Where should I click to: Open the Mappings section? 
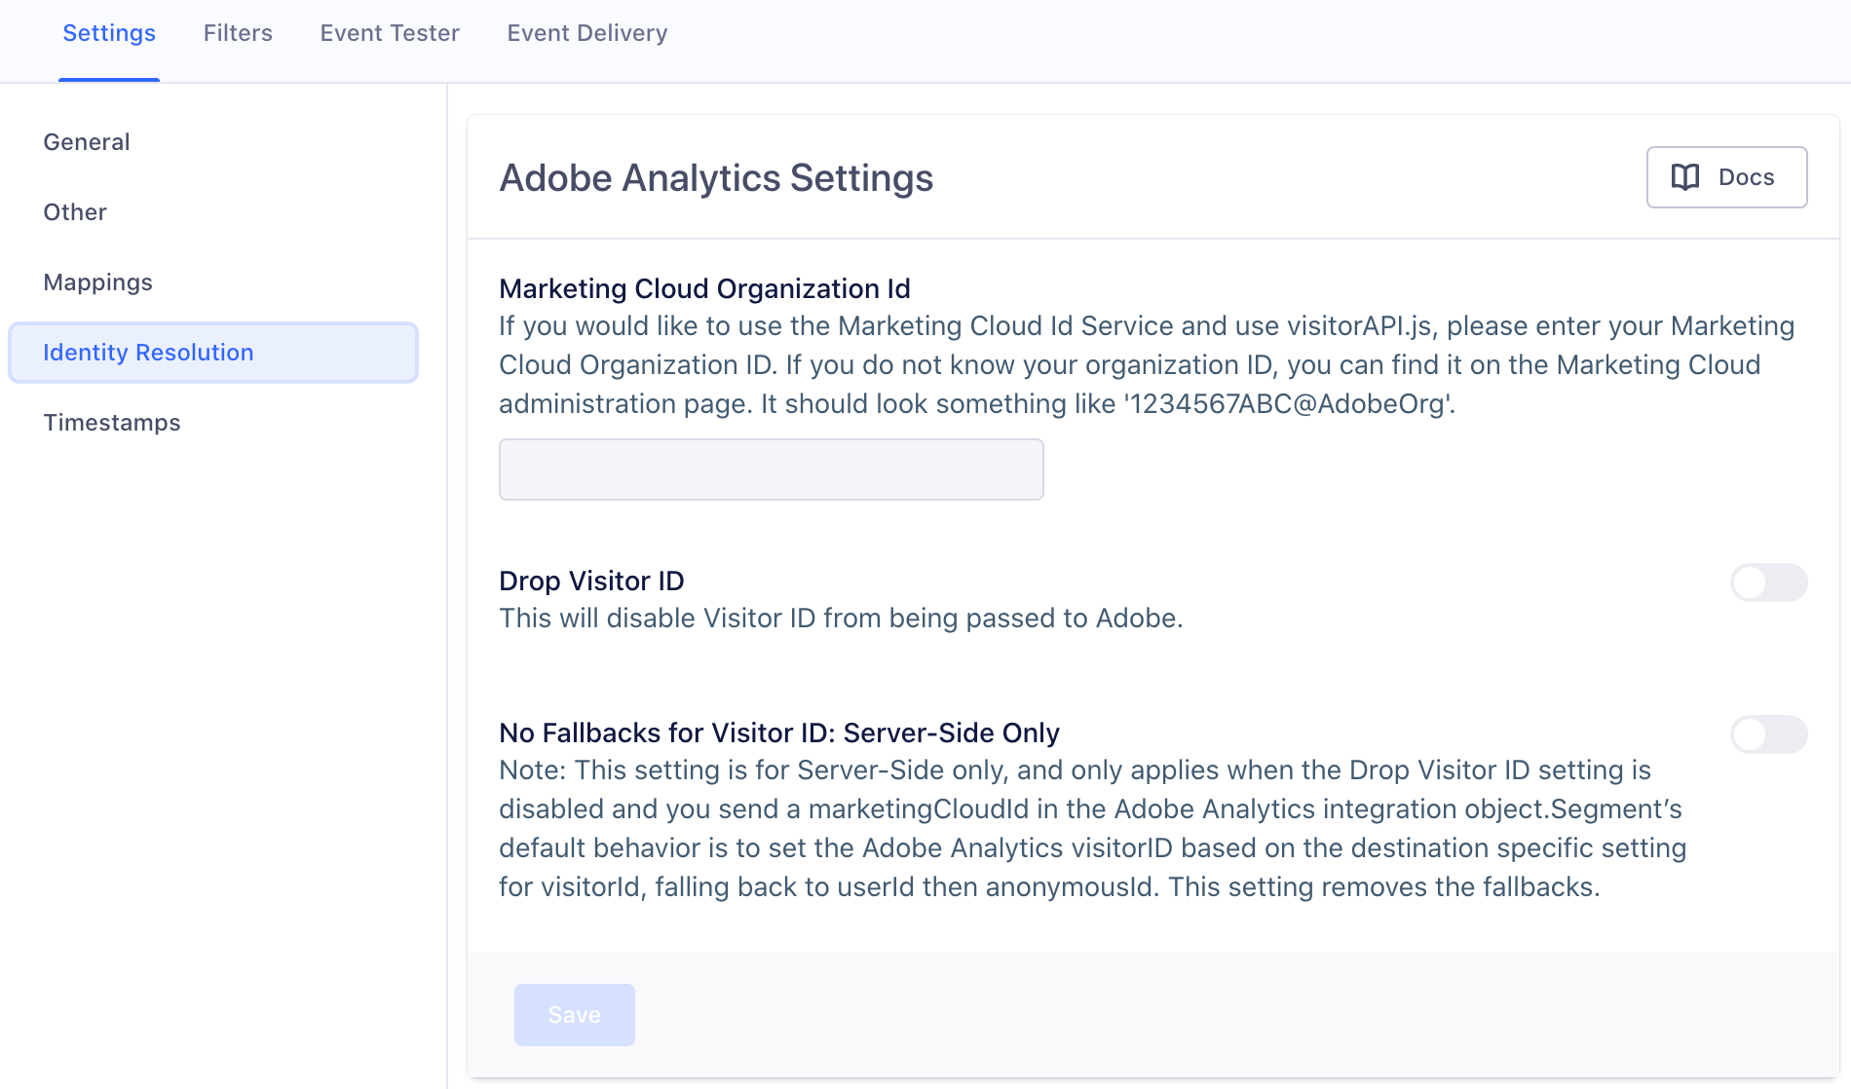click(x=96, y=282)
